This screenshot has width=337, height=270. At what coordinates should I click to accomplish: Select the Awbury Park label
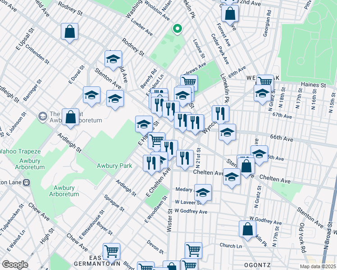(x=114, y=166)
